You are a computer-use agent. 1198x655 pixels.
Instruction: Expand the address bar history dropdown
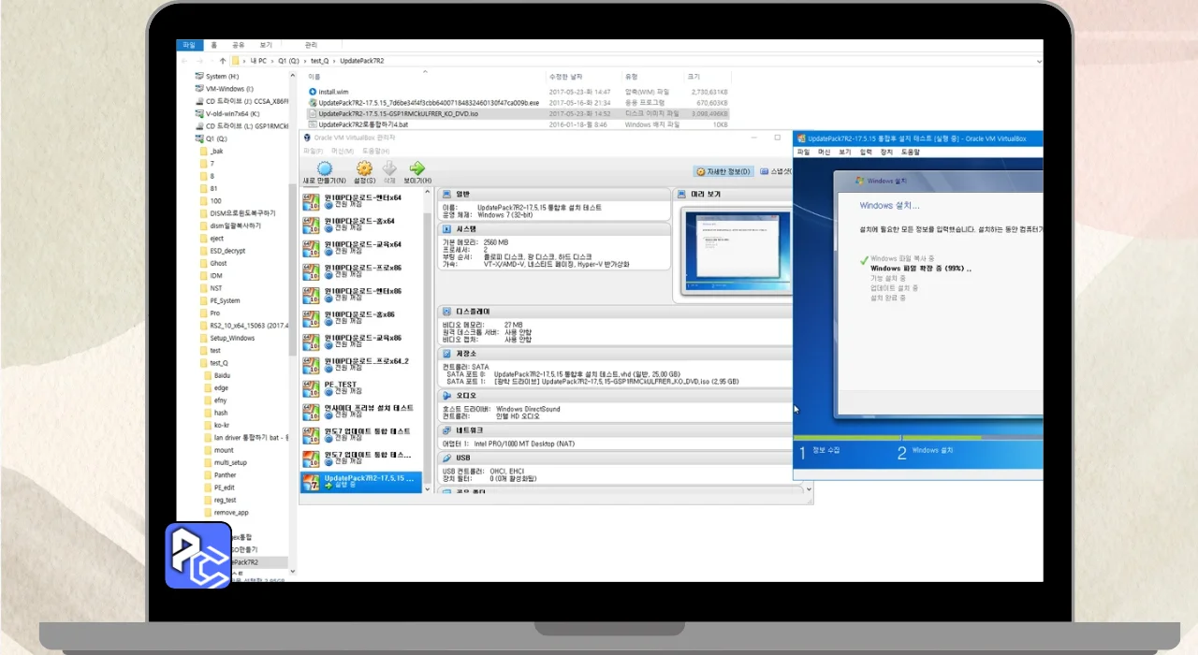1039,61
